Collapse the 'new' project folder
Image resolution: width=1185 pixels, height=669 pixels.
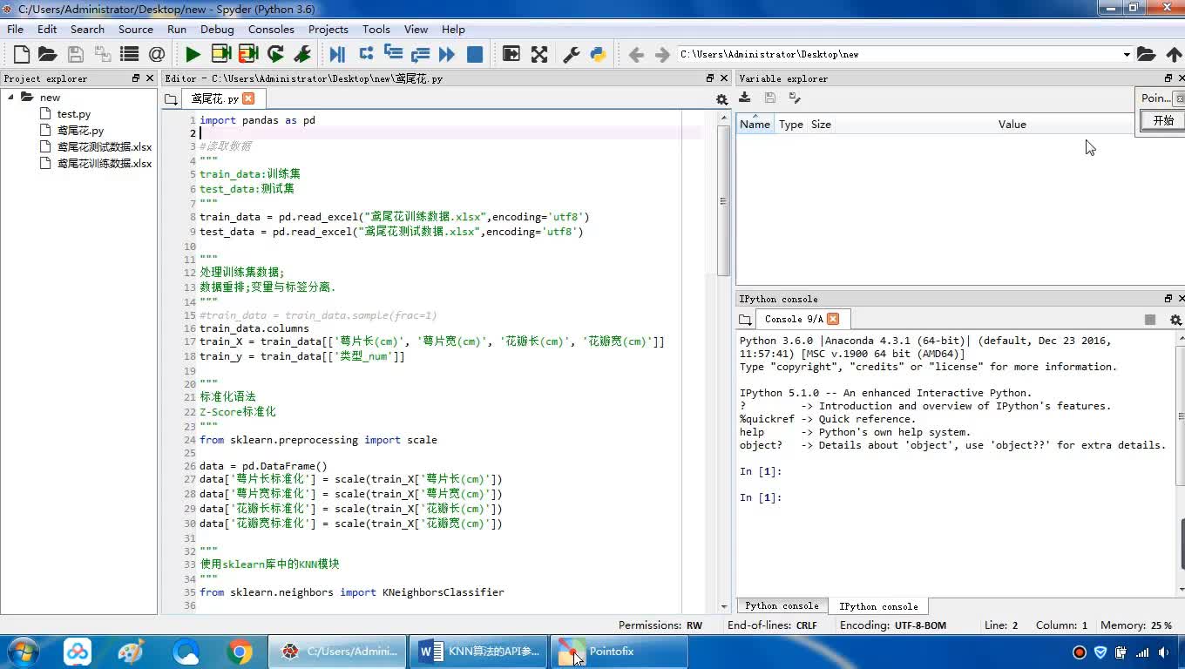(11, 98)
